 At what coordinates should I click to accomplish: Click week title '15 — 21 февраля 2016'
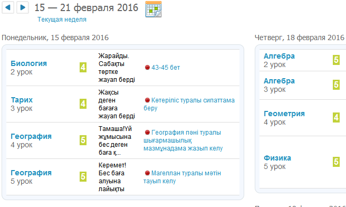pos(86,8)
